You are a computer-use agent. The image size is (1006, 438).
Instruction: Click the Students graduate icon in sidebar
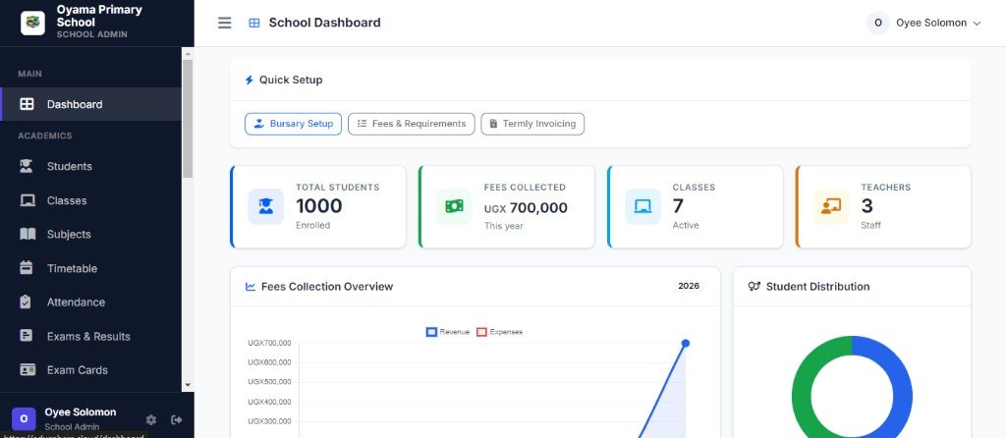[x=27, y=166]
